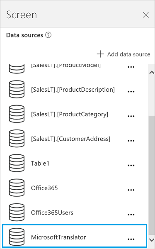Click the scrollbar down arrow
This screenshot has width=155, height=249.
(x=152, y=239)
